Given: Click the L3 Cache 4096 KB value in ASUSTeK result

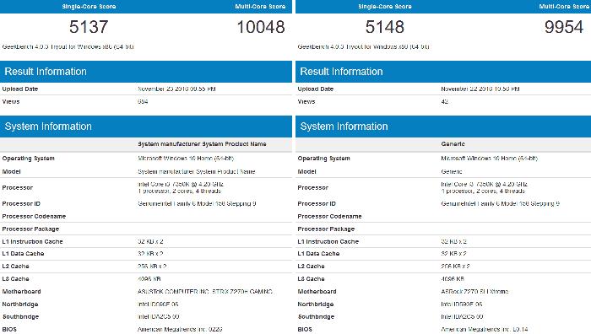Looking at the screenshot, I should pyautogui.click(x=149, y=279).
